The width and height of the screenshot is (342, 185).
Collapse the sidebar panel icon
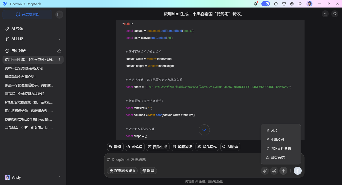[59, 15]
